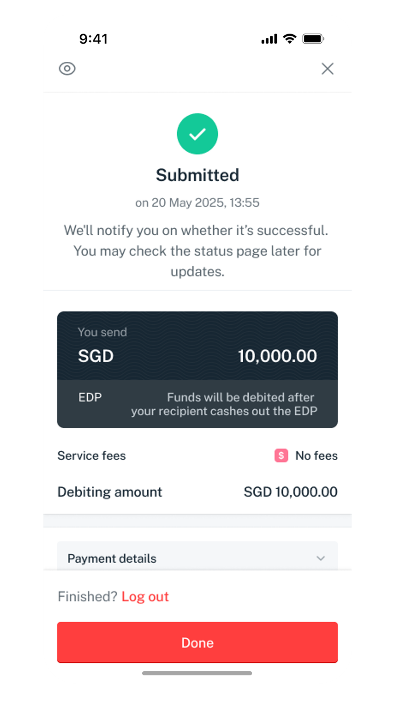
Task: Tap the Wi-Fi status icon
Action: [x=289, y=39]
